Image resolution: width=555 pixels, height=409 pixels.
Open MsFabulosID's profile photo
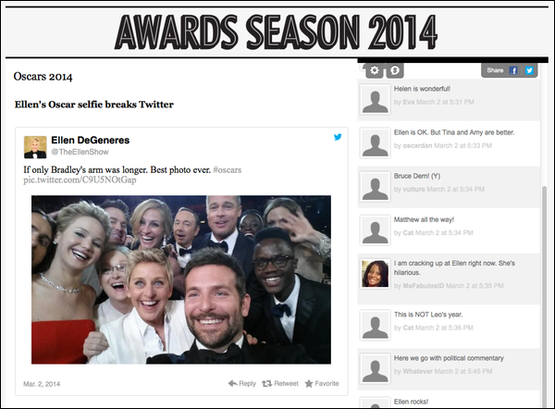tap(376, 274)
